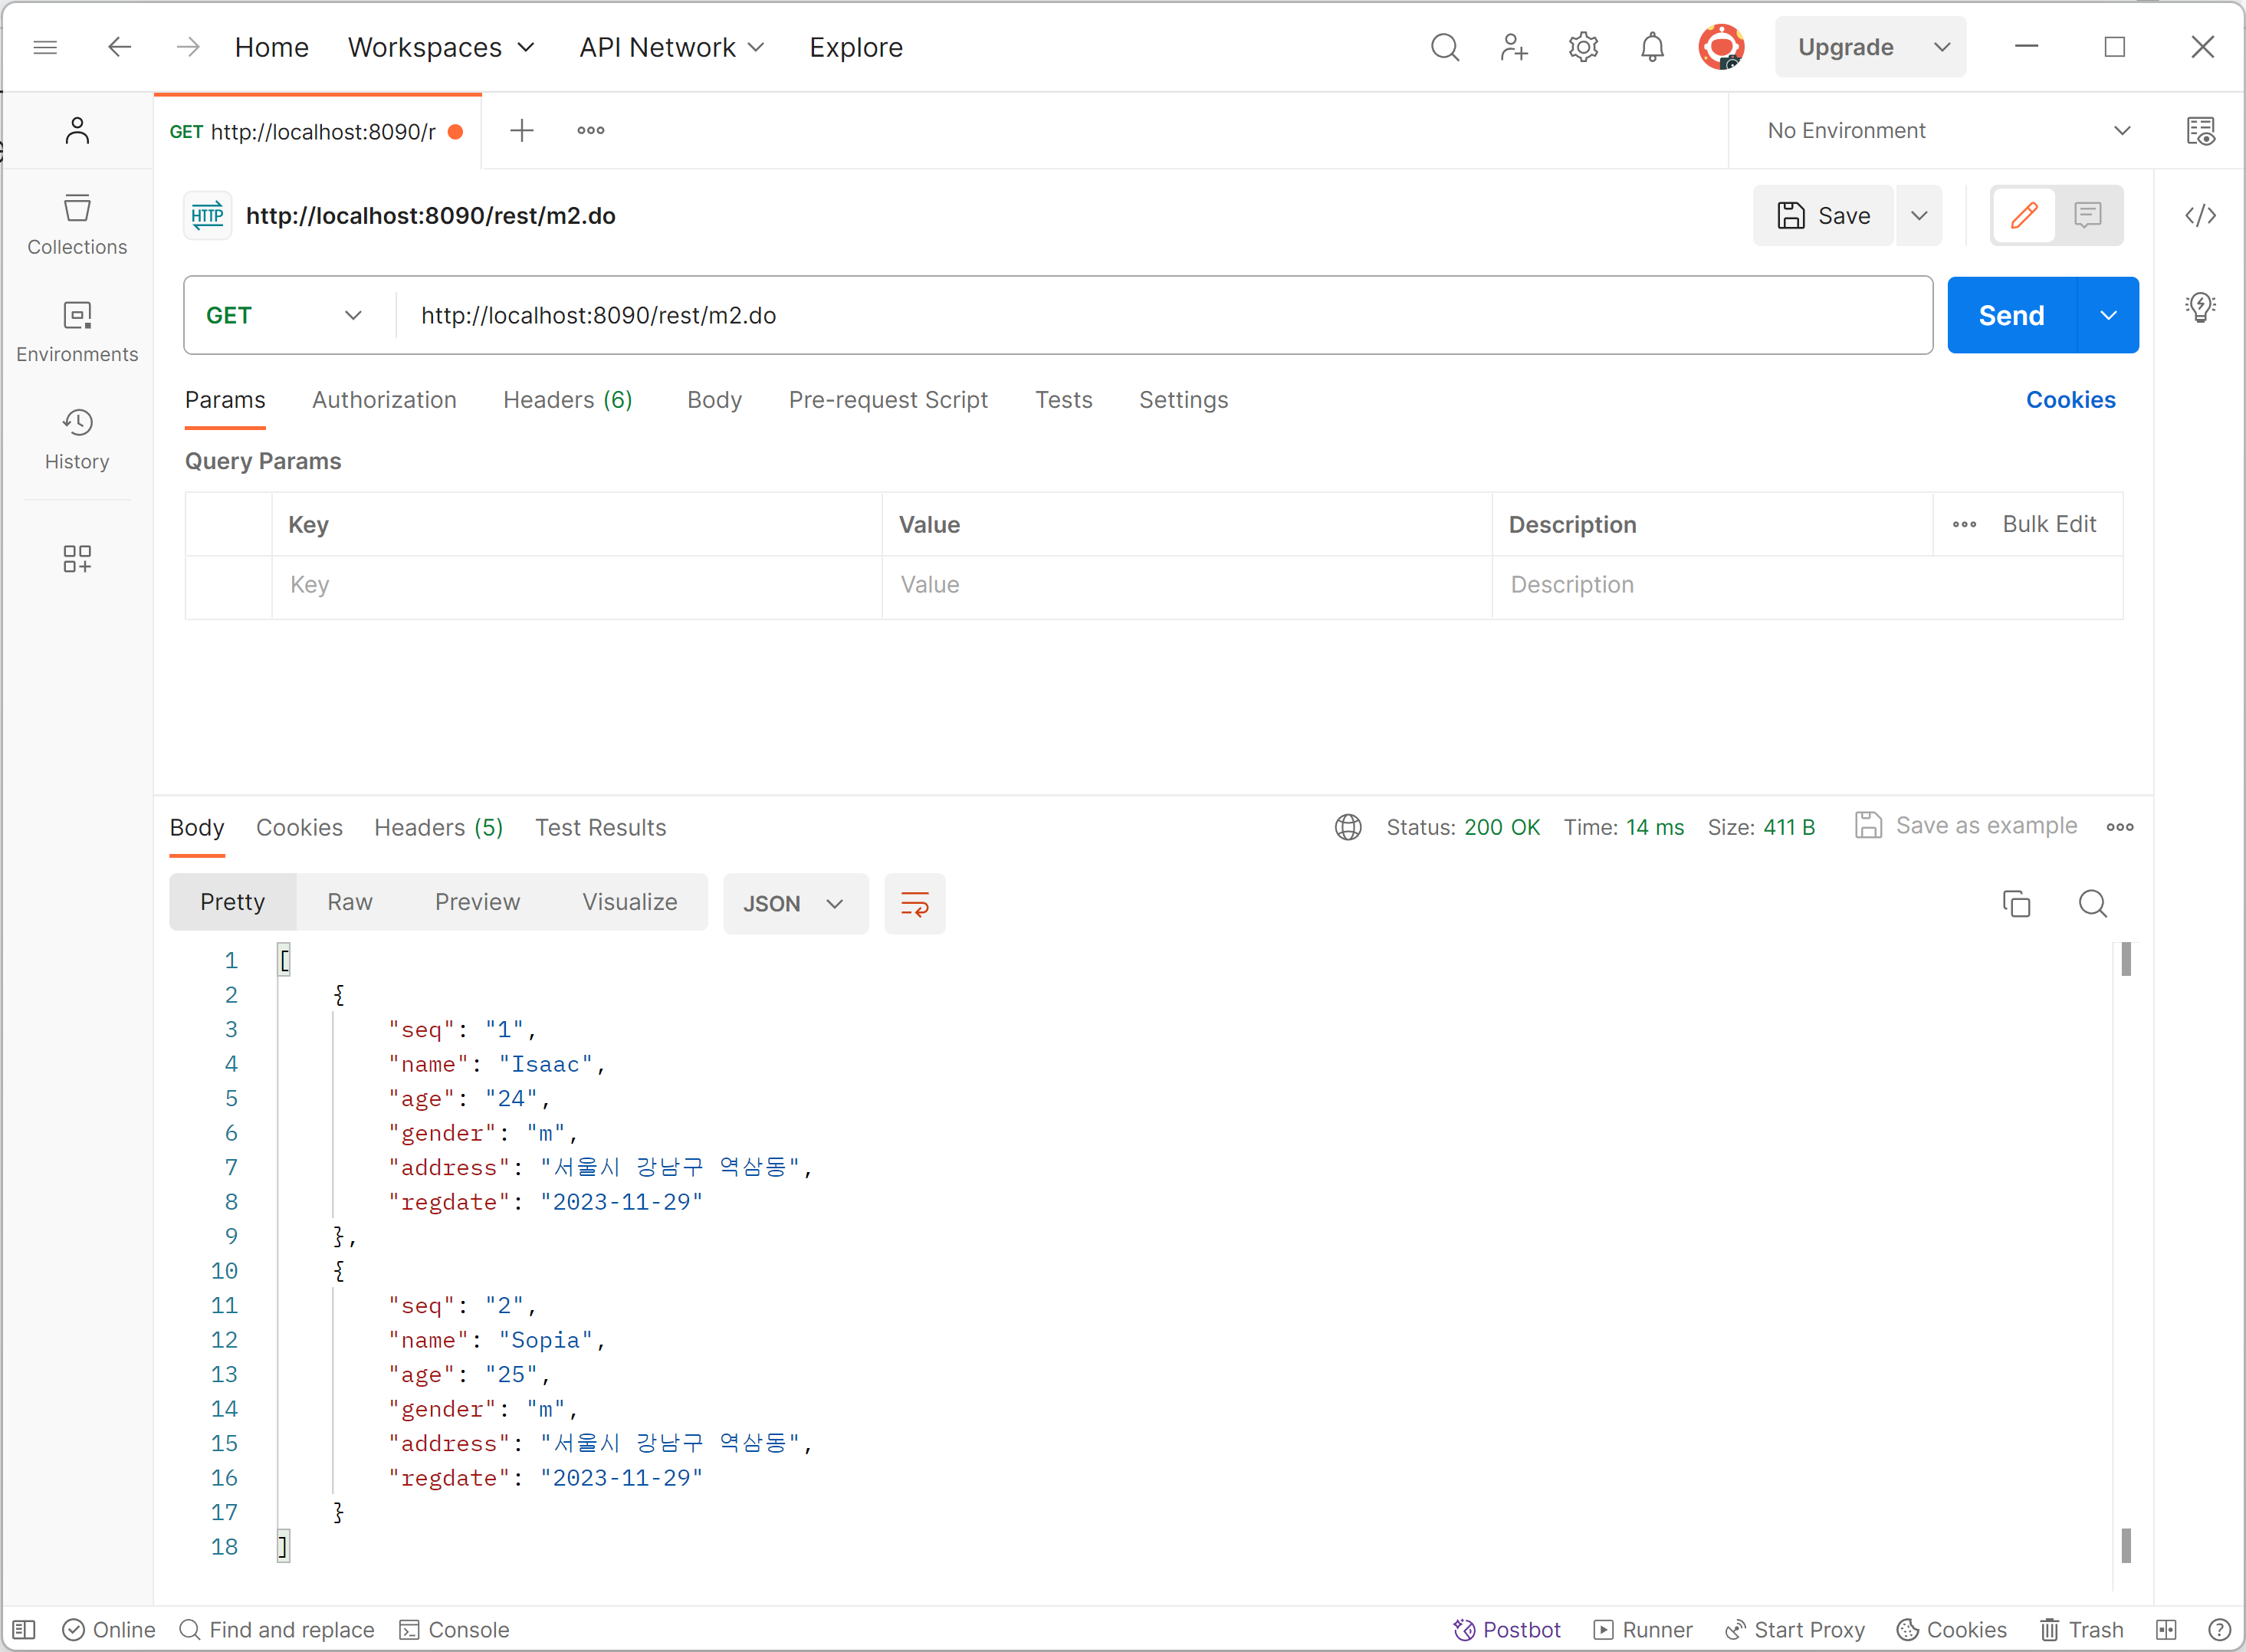Copy response body with copy icon
This screenshot has height=1652, width=2246.
click(2016, 904)
